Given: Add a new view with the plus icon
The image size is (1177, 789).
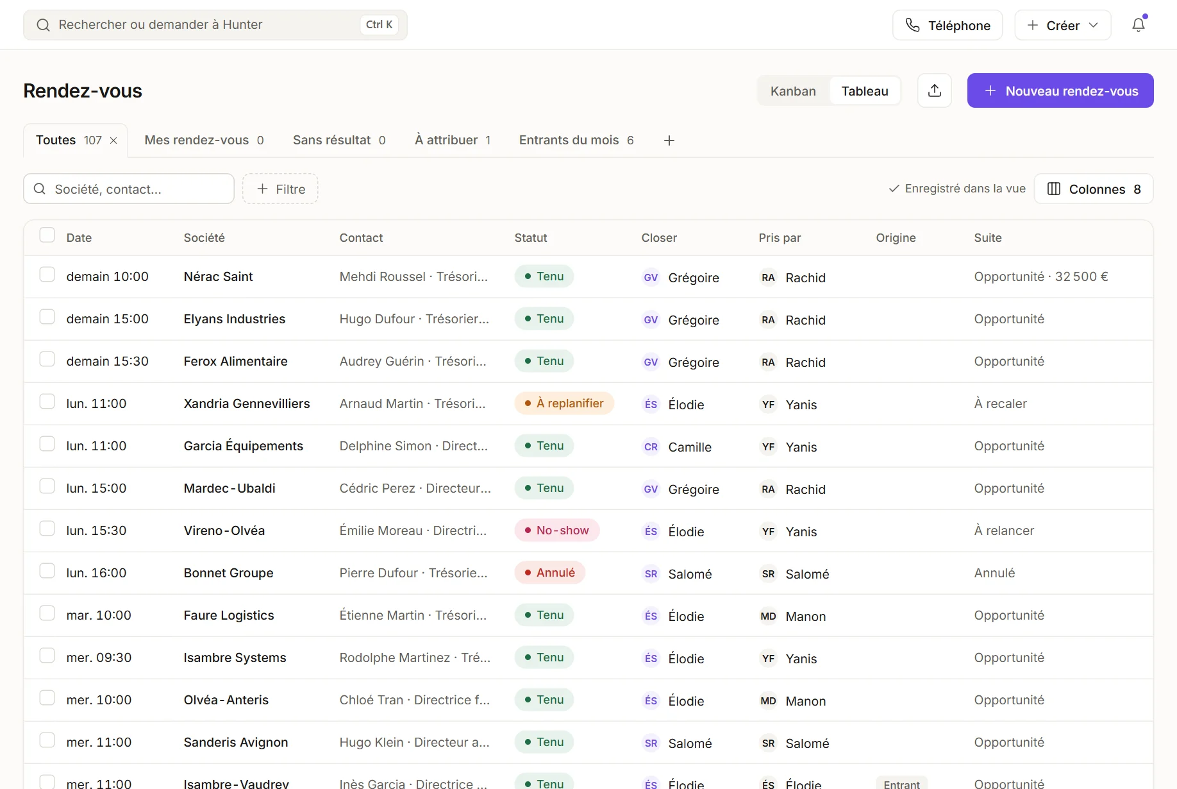Looking at the screenshot, I should [669, 140].
